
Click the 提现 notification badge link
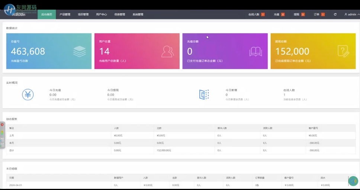point(299,15)
